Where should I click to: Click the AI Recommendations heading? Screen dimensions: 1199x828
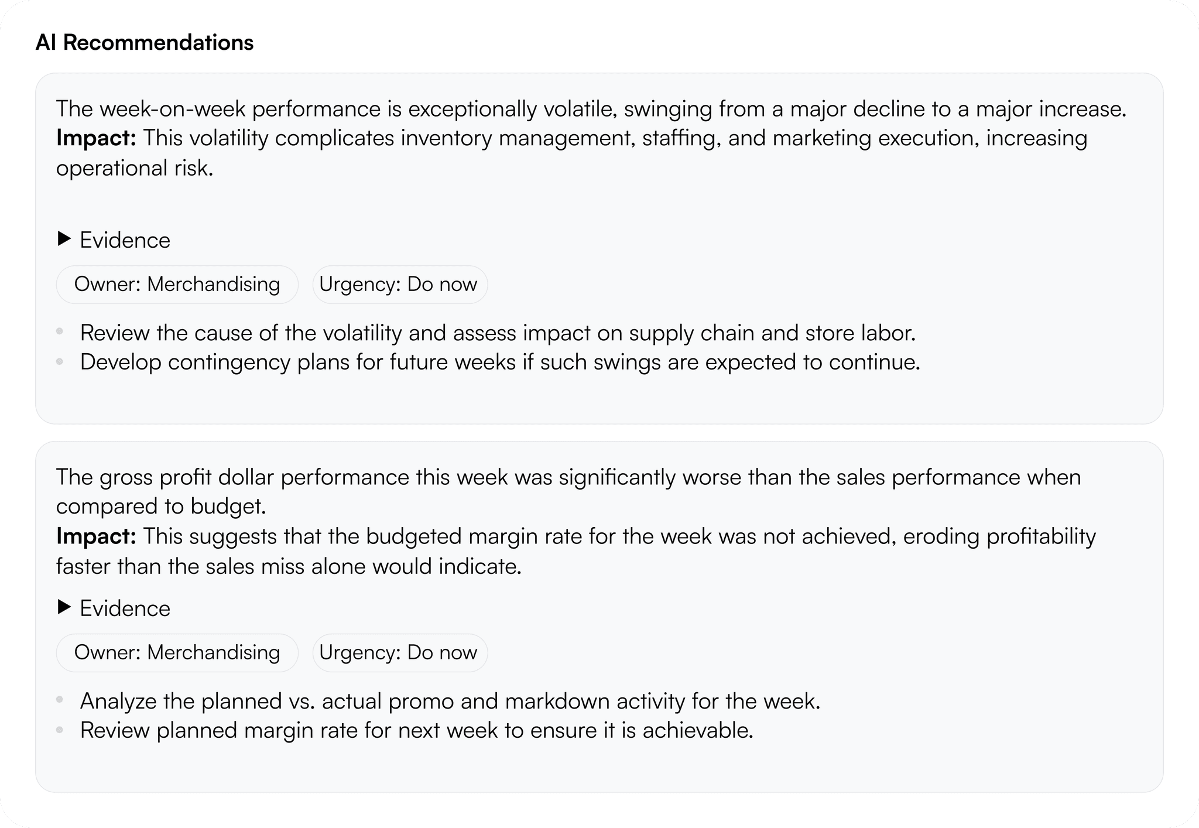pyautogui.click(x=145, y=43)
